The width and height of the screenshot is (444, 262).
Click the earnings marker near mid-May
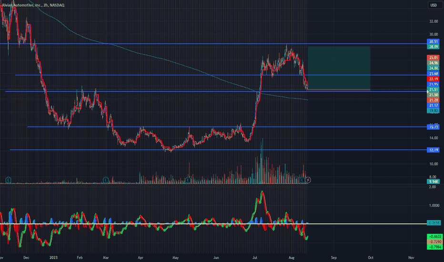188,180
